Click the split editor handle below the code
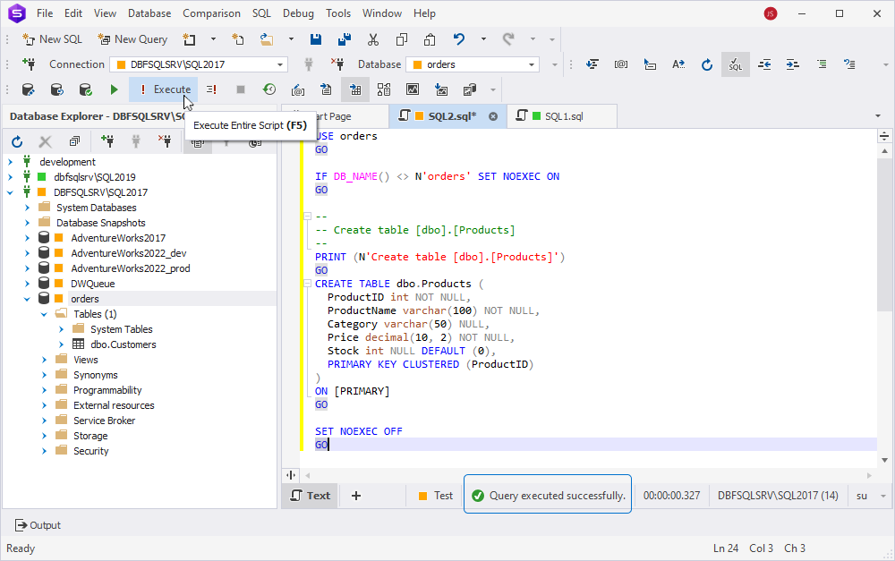 point(291,475)
